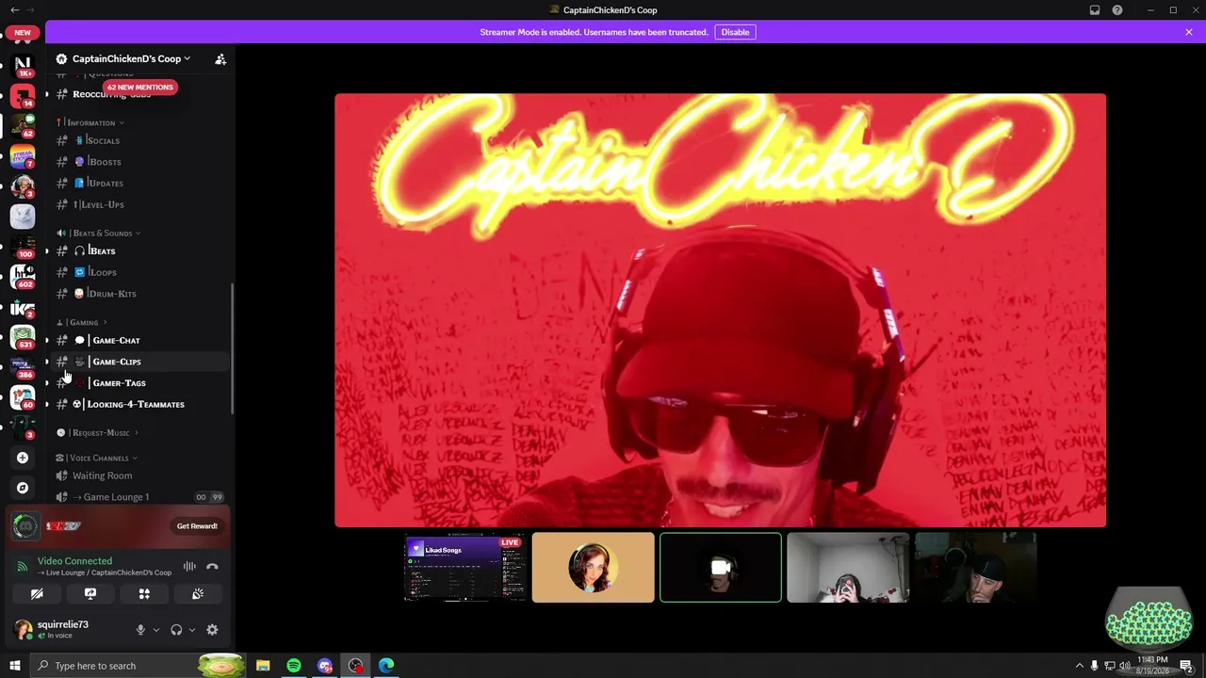Open the Updates channel
Image resolution: width=1206 pixels, height=678 pixels.
pyautogui.click(x=139, y=183)
